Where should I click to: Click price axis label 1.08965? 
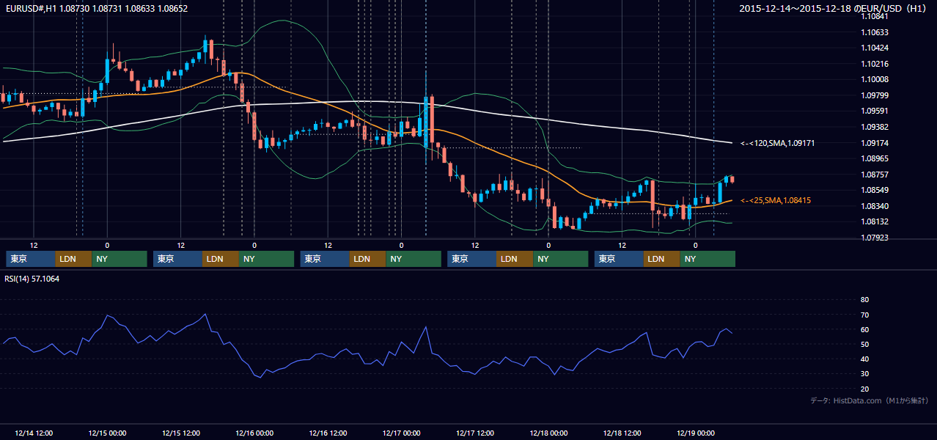point(875,158)
